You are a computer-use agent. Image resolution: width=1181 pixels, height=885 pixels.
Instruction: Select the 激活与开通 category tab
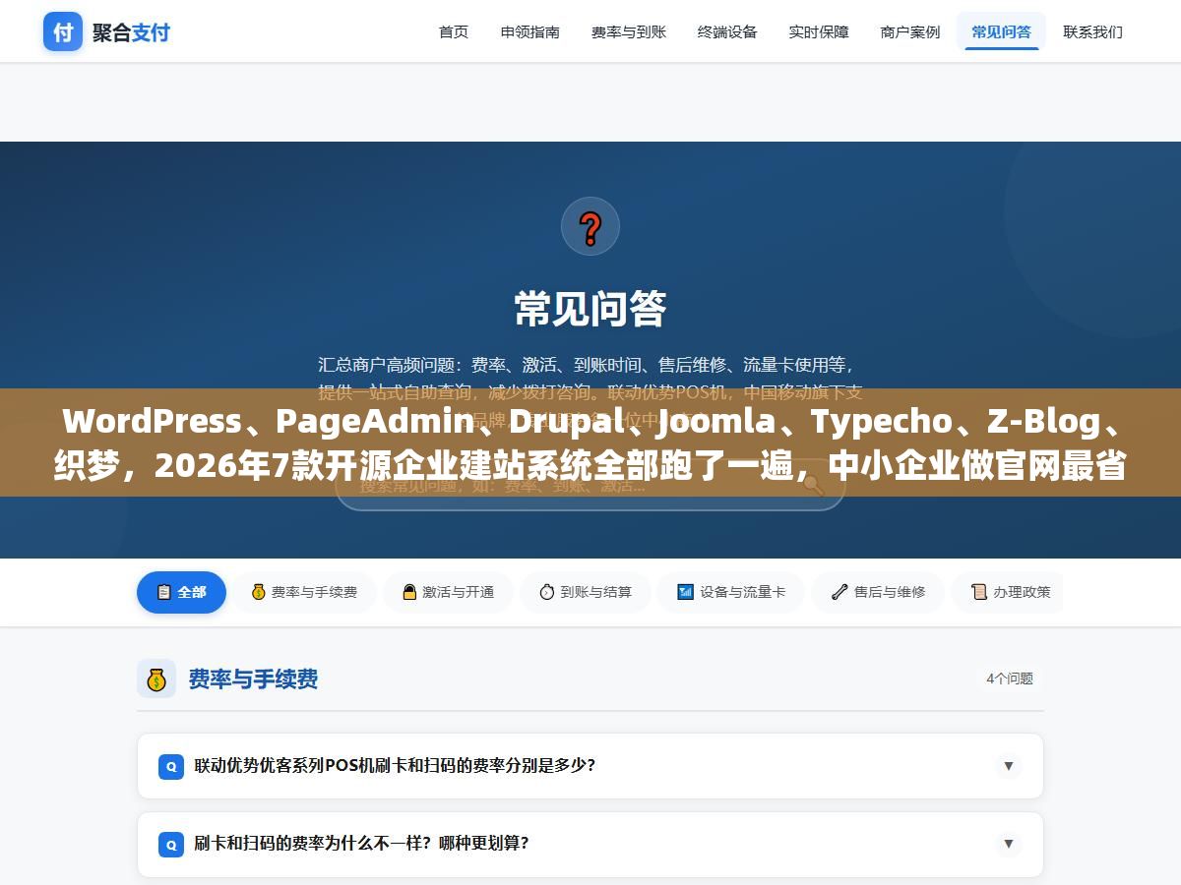point(448,592)
